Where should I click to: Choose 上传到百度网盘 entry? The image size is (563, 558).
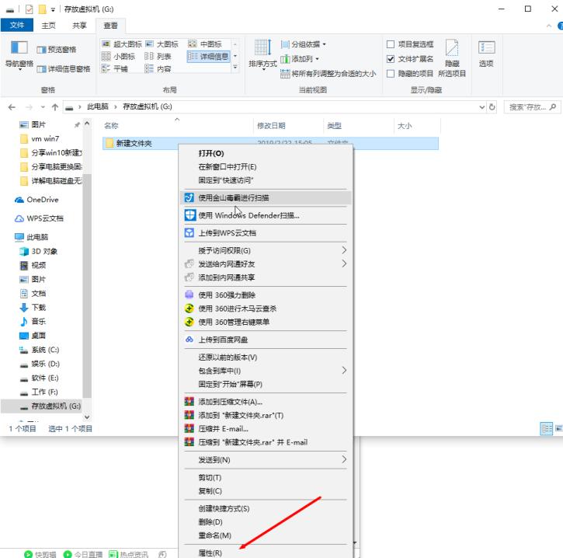pyautogui.click(x=266, y=340)
